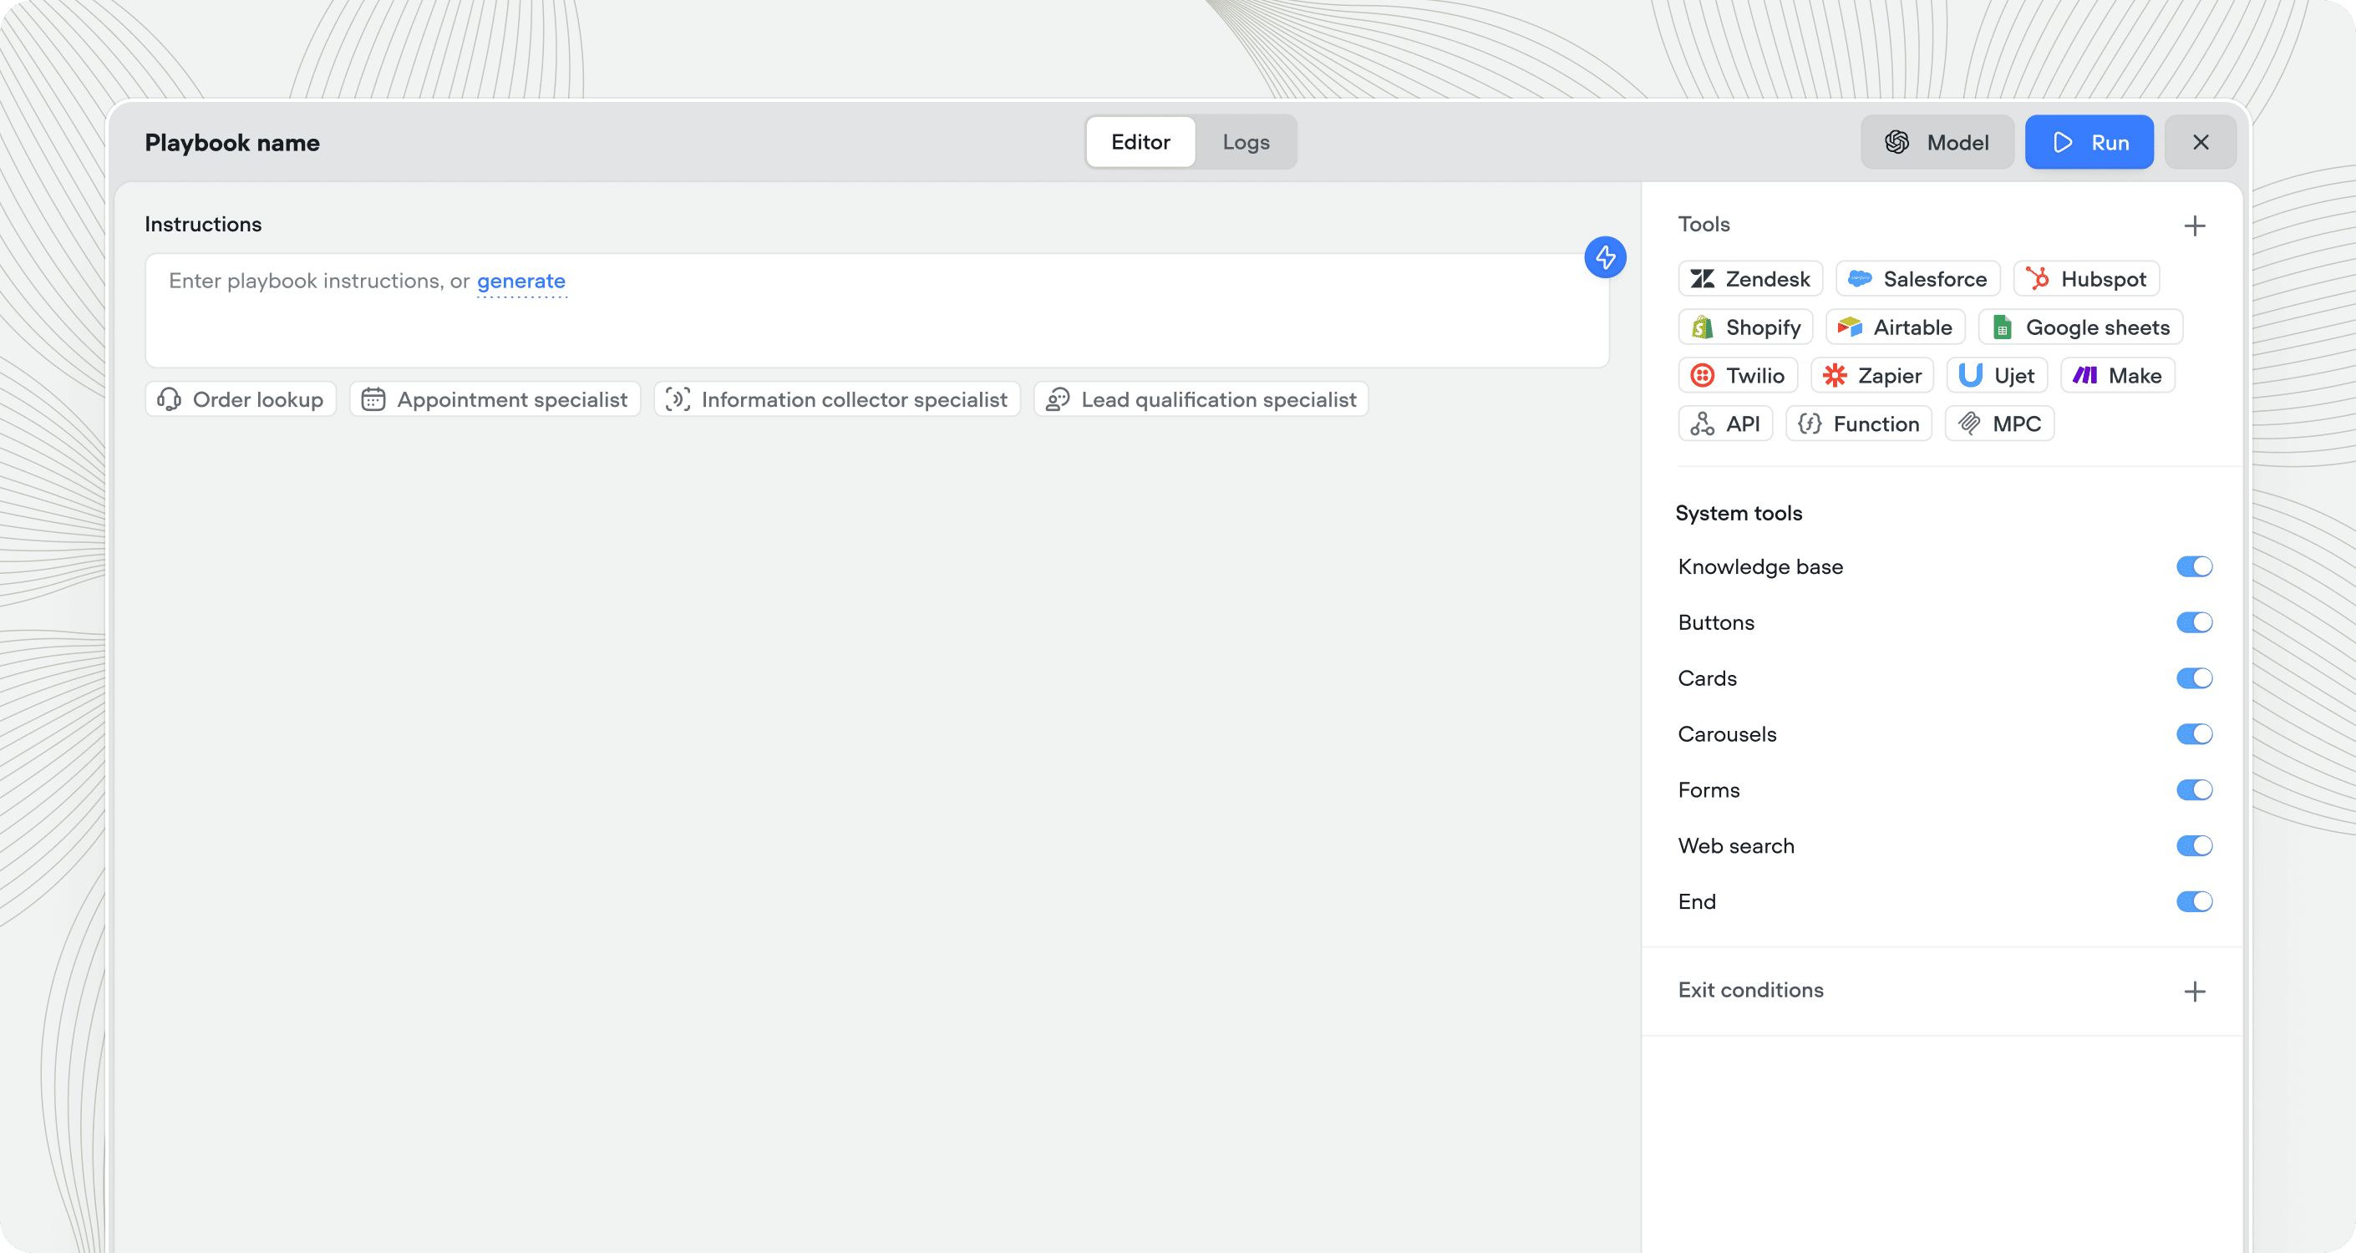This screenshot has width=2356, height=1253.
Task: Select the Appointment specialist template
Action: point(495,399)
